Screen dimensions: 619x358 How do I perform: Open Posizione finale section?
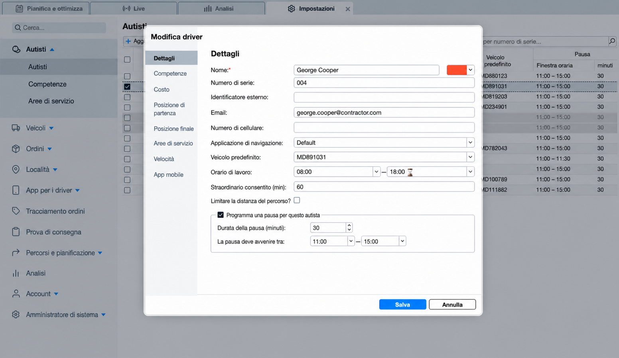point(173,129)
